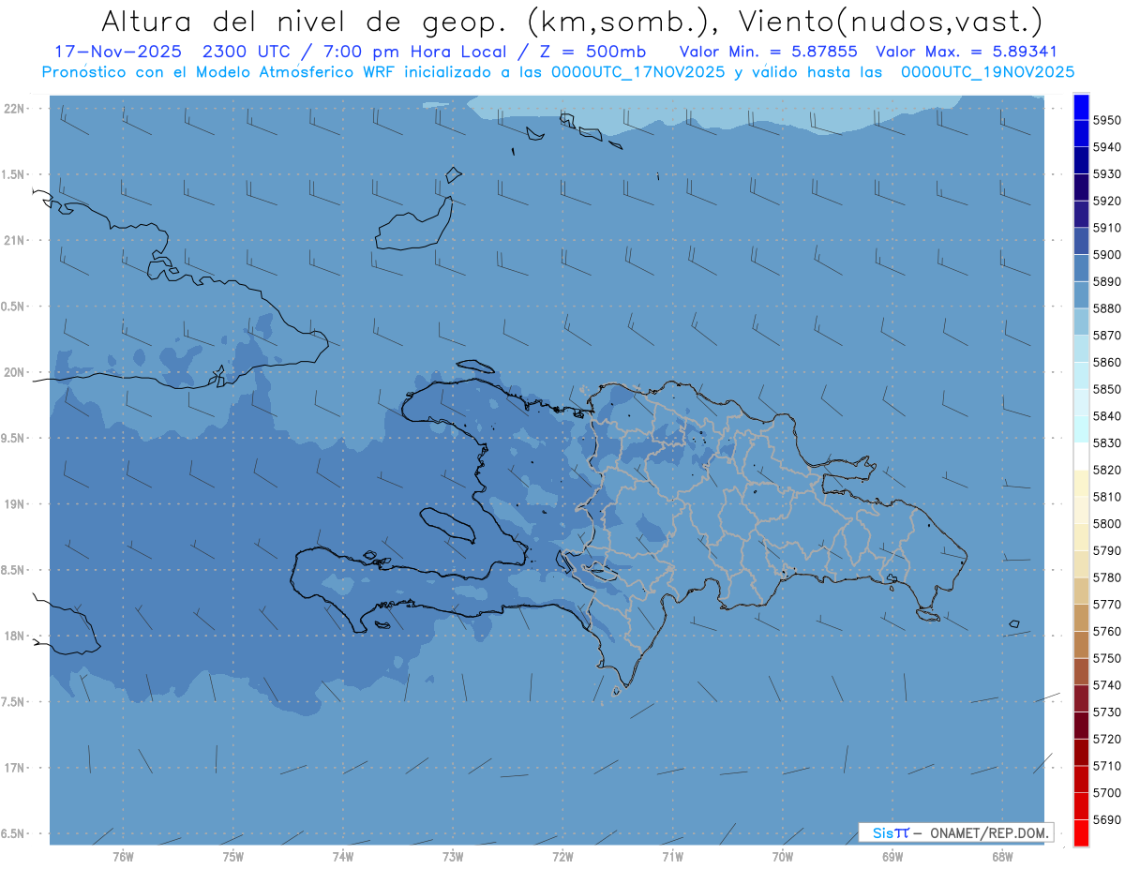
Task: Click the valid-until time '0000UTC_19NOV2025'
Action: click(x=987, y=72)
